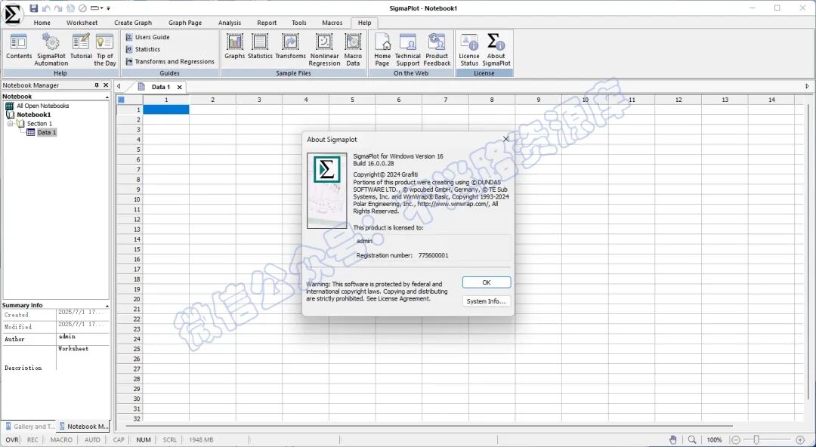Viewport: 816px width, 447px height.
Task: Click the worksheet select-all corner cell
Action: 121,100
